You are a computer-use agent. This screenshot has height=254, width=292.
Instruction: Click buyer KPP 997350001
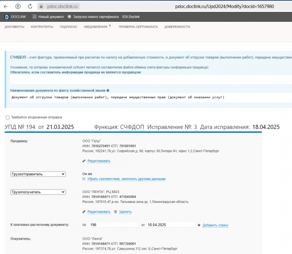tap(127, 244)
